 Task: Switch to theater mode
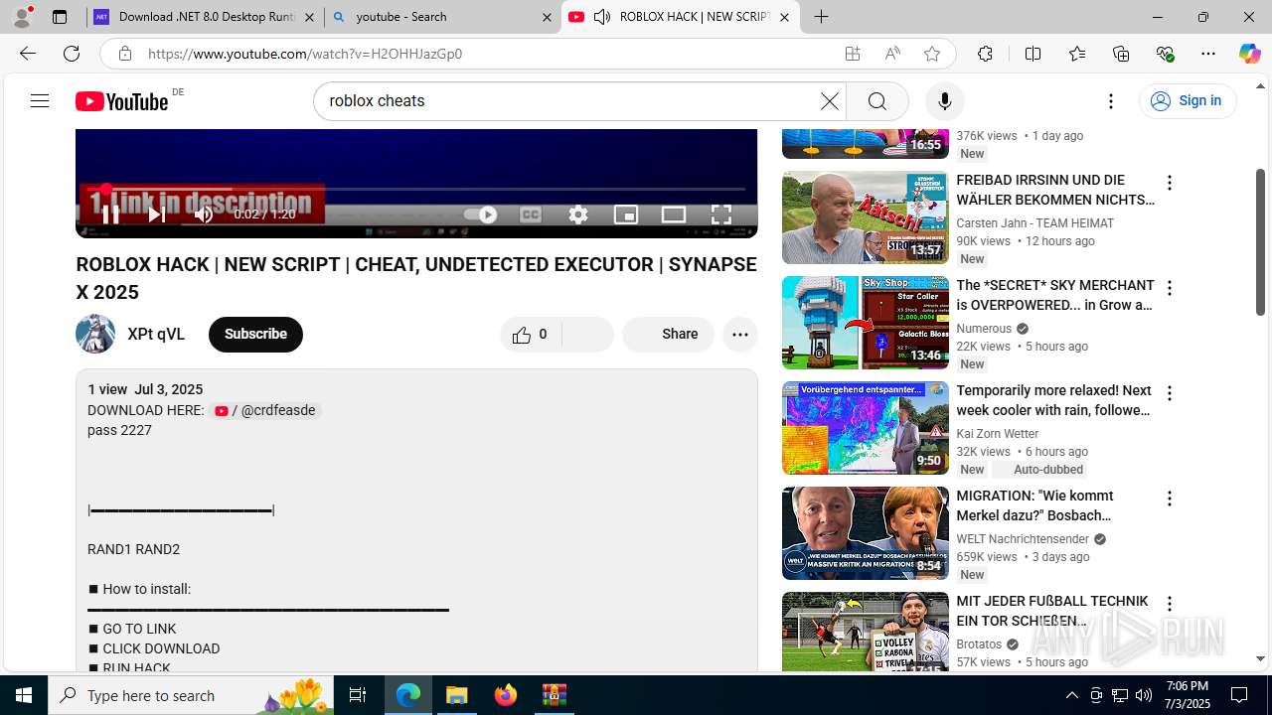click(x=674, y=214)
